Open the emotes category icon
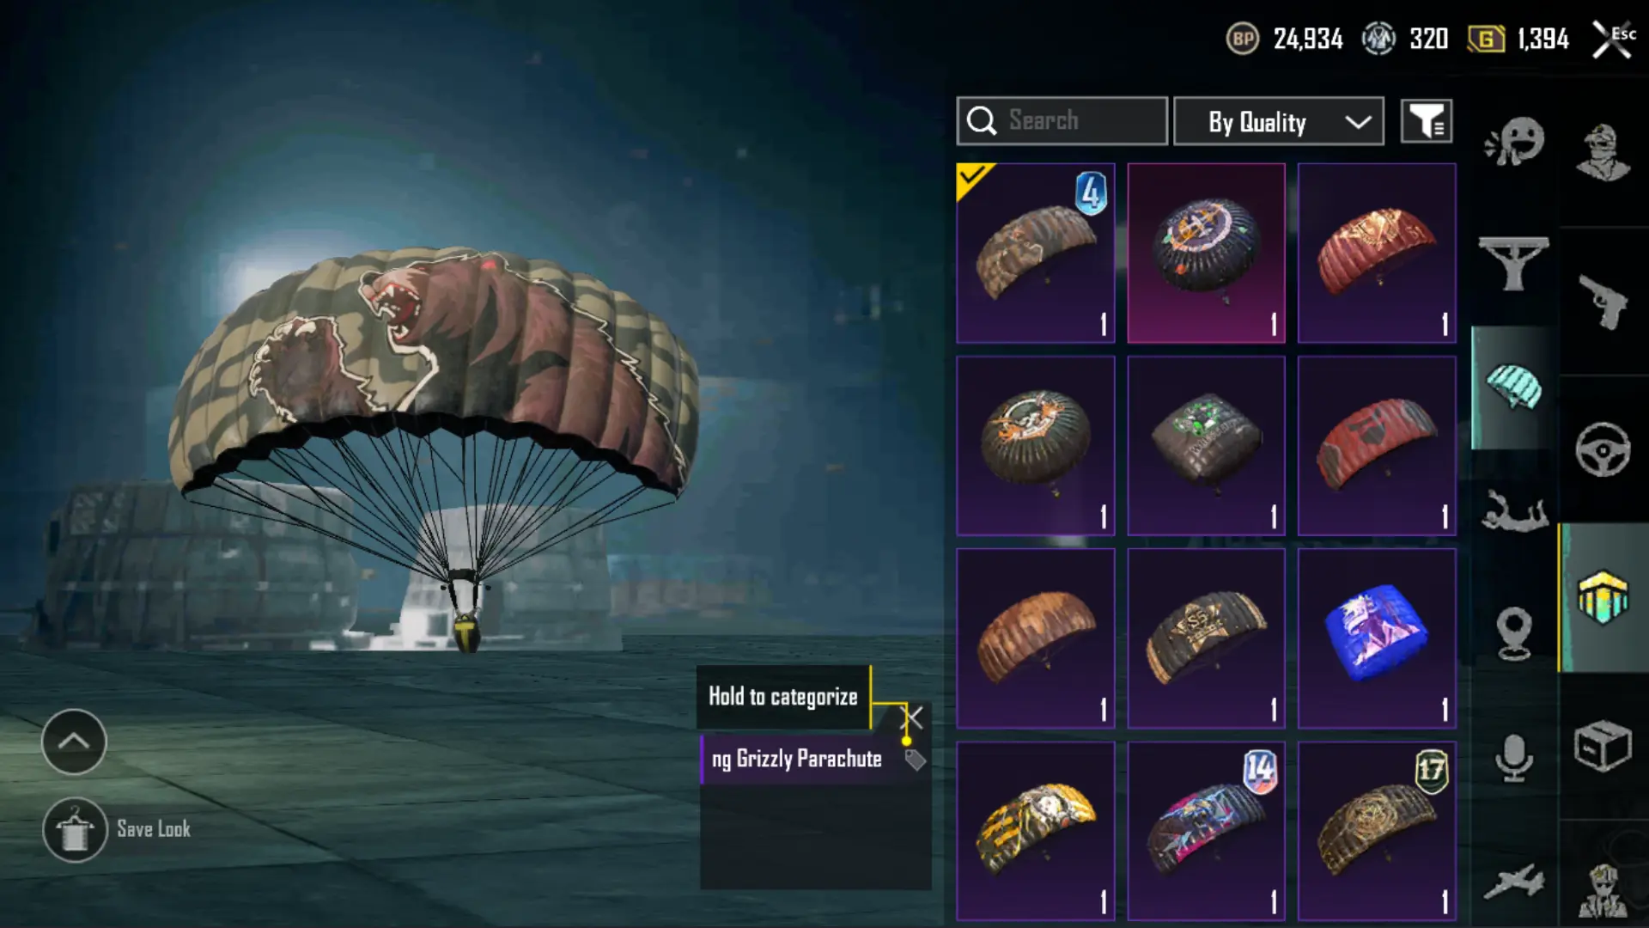Screen dimensions: 1649x928 click(1514, 142)
